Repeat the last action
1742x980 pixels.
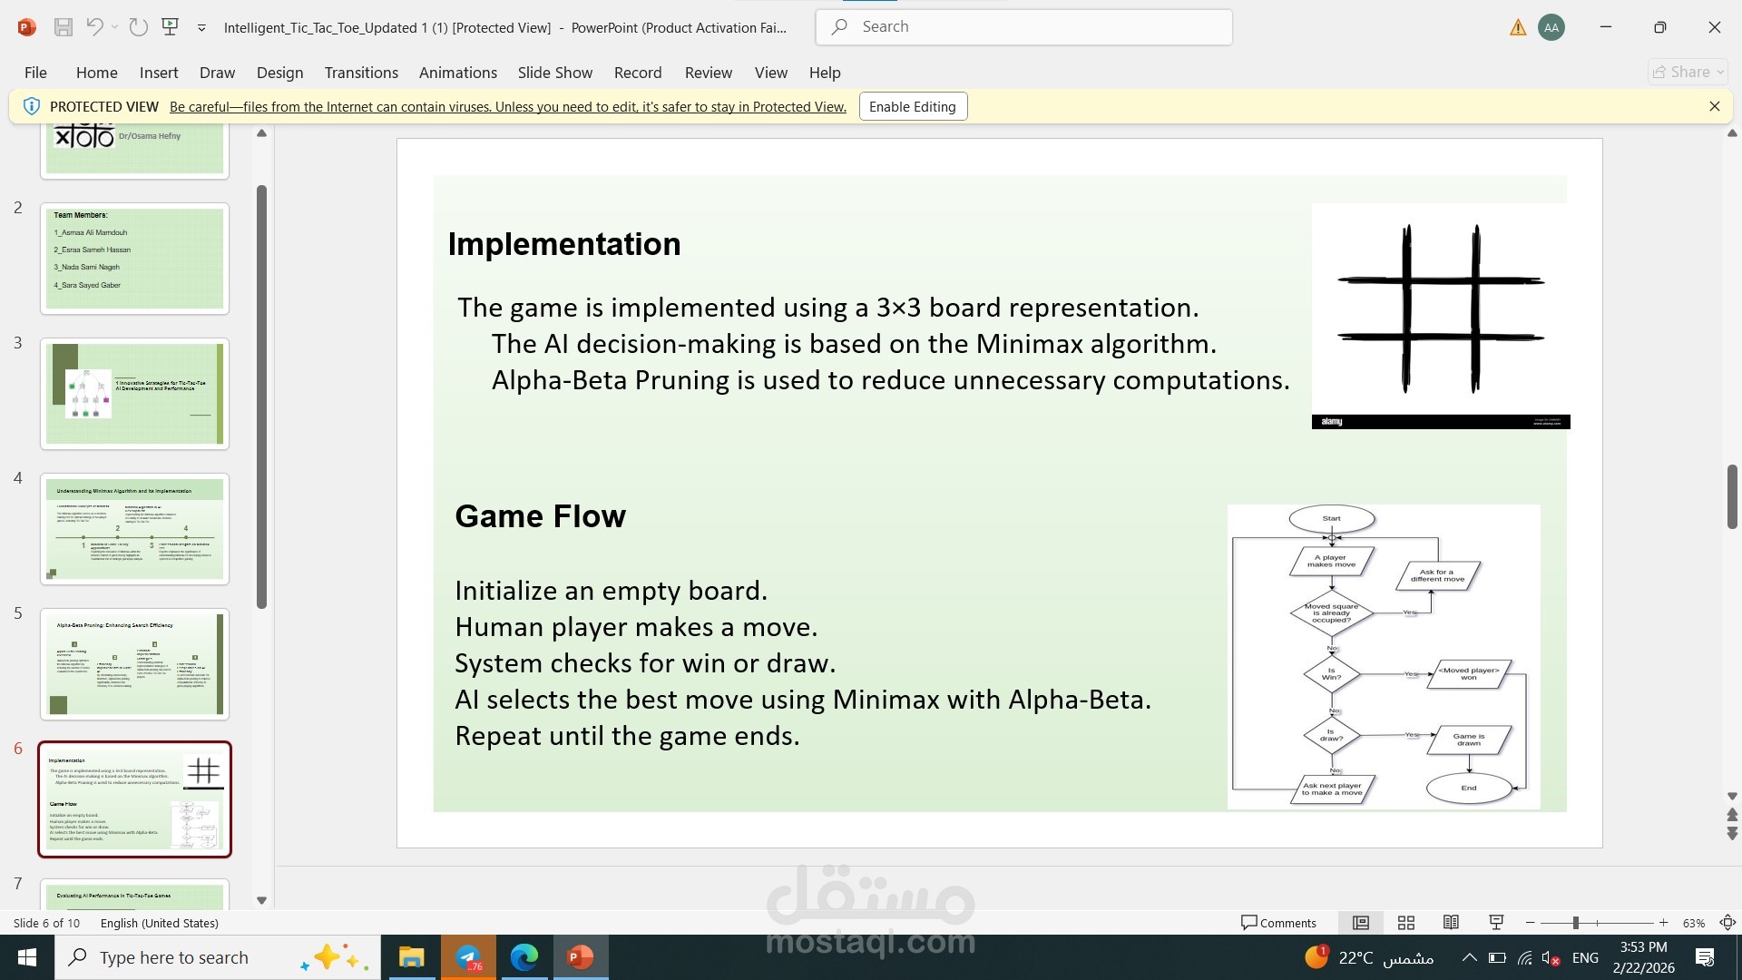pos(138,27)
